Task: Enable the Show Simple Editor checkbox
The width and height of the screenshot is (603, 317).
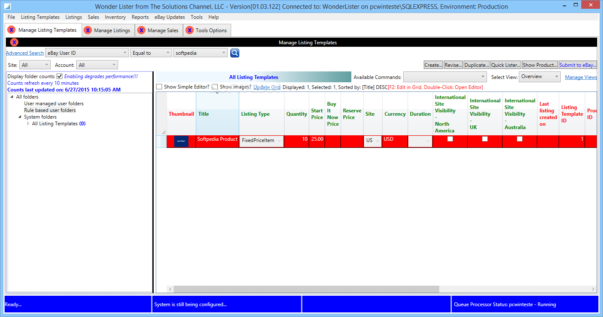Action: click(x=159, y=87)
